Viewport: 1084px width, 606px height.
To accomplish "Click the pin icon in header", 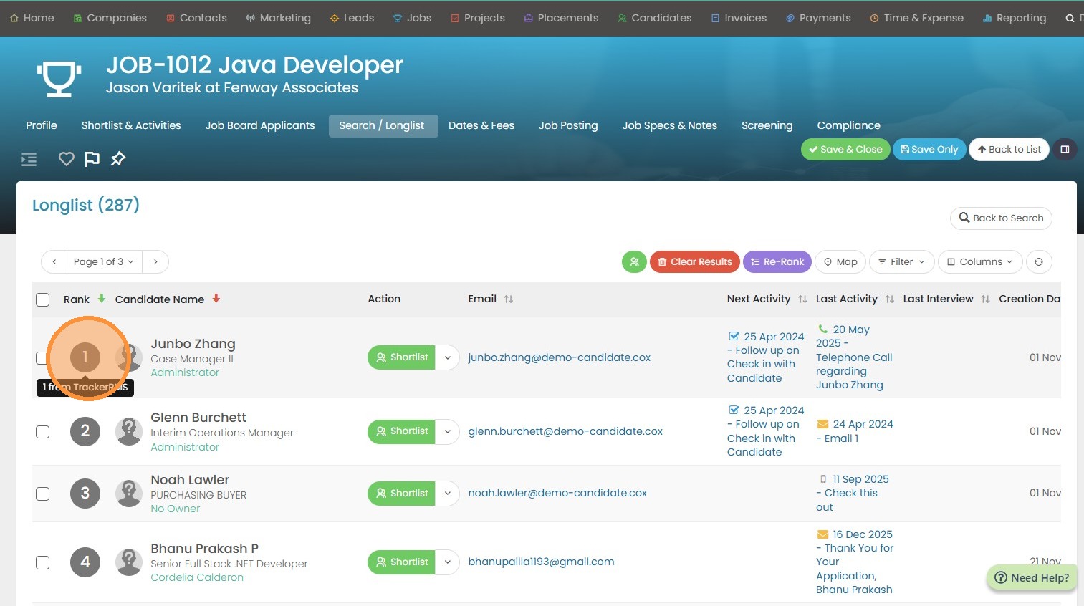I will [118, 159].
